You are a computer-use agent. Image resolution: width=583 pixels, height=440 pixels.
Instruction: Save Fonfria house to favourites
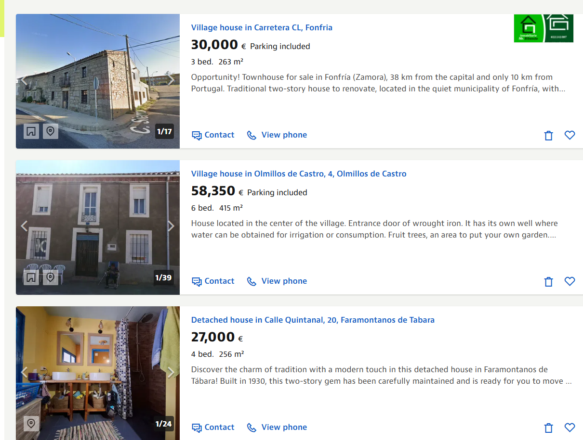(x=570, y=136)
